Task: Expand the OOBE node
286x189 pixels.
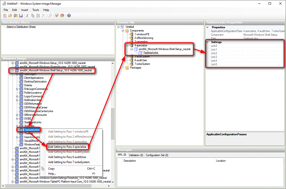Action: [17, 119]
